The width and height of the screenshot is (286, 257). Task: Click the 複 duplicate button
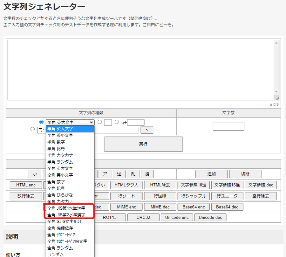coord(147,174)
